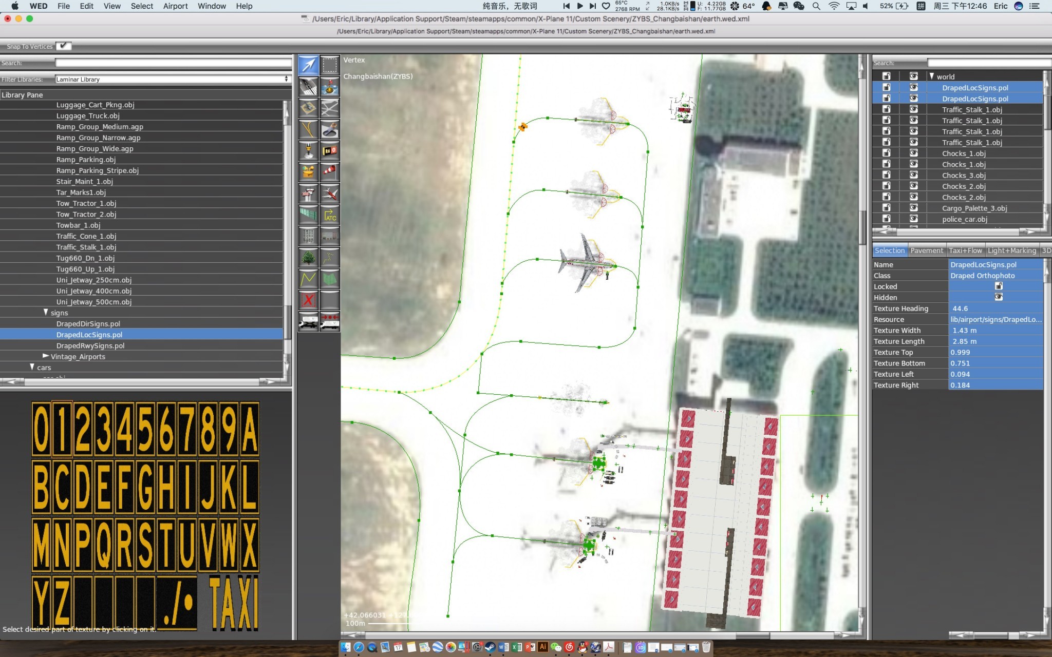This screenshot has width=1052, height=657.
Task: Toggle the Snap To Vertices checkbox
Action: [63, 46]
